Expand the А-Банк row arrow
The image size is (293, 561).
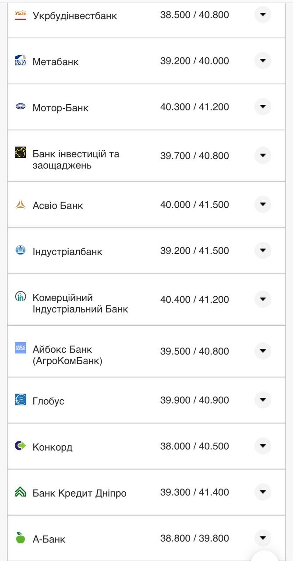click(263, 538)
